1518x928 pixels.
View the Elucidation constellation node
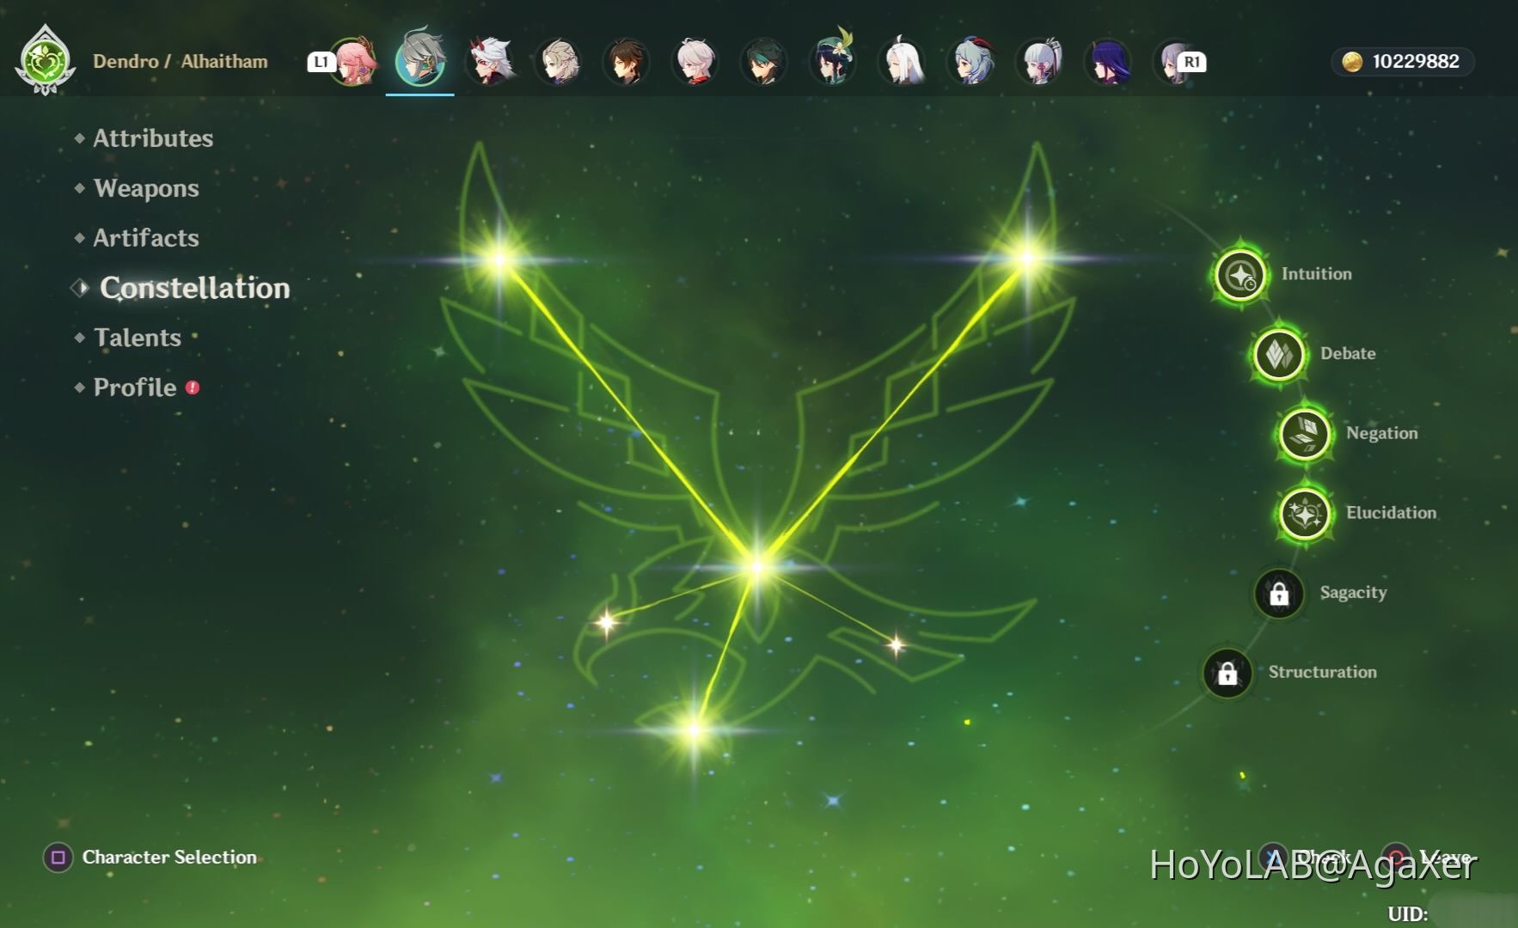(x=1304, y=514)
